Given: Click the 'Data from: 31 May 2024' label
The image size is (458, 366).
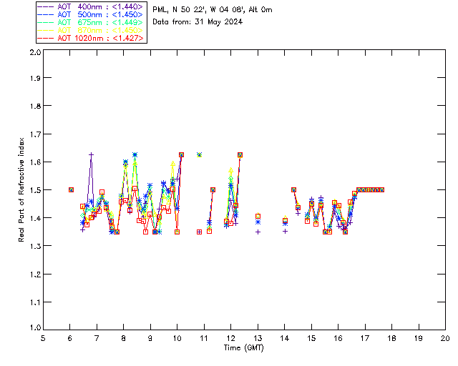Looking at the screenshot, I should pyautogui.click(x=198, y=22).
